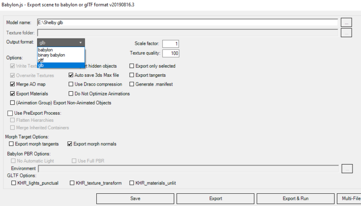Click the 'Babylon PBR Options:' label
Viewport: 361px width, 206px height.
pyautogui.click(x=29, y=154)
